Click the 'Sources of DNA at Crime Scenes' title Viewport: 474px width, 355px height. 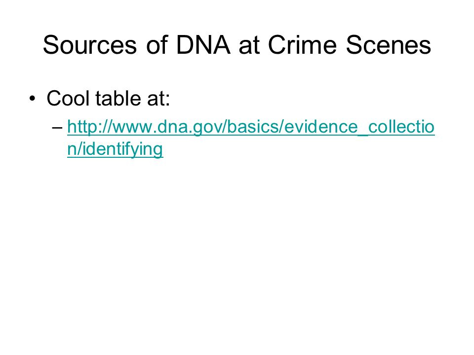[x=237, y=45]
